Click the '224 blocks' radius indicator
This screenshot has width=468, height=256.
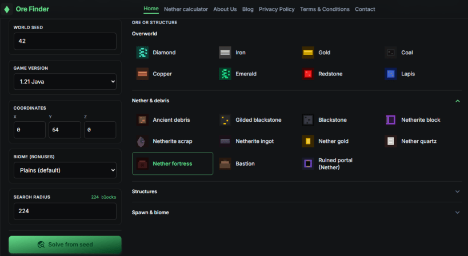tap(103, 197)
